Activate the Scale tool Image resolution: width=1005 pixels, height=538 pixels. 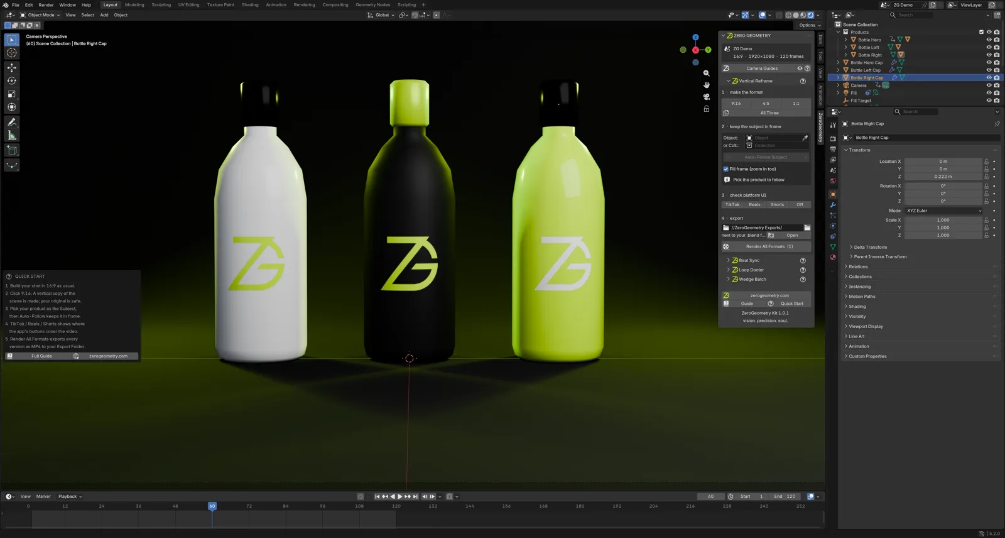click(11, 94)
